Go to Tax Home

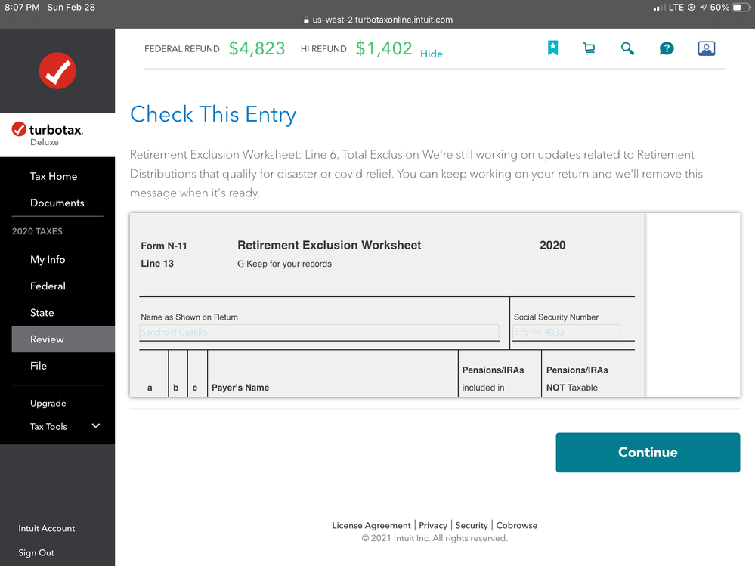point(54,176)
